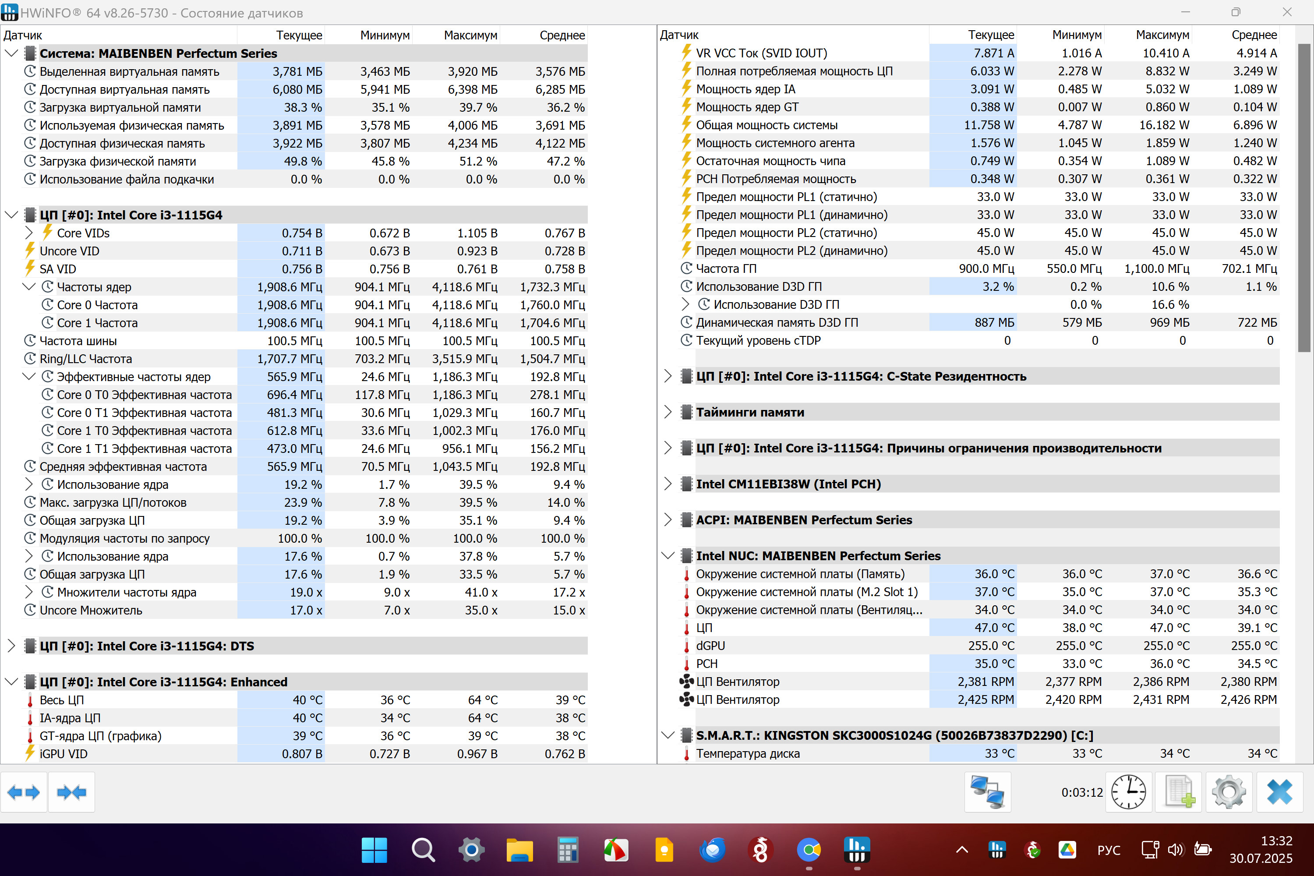Expand the Intel Core i3-1115G4 DTS section
The height and width of the screenshot is (876, 1314).
click(x=11, y=646)
